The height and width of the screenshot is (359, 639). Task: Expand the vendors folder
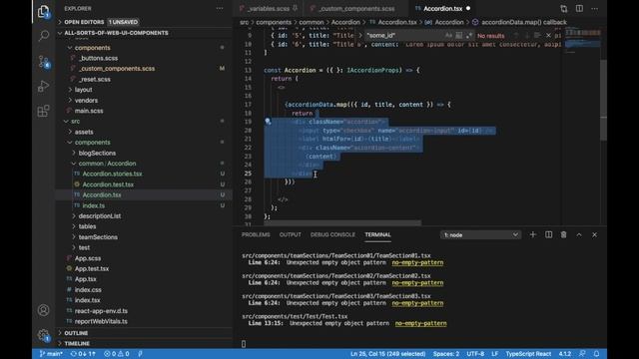[x=86, y=100]
